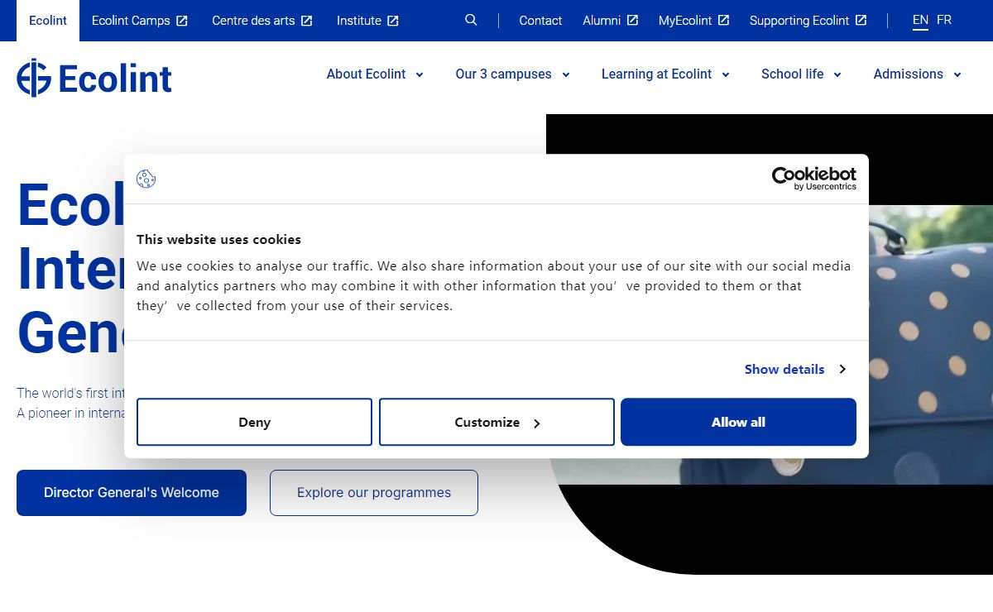Go to Supporting Ecolint
This screenshot has width=993, height=612.
(x=799, y=21)
